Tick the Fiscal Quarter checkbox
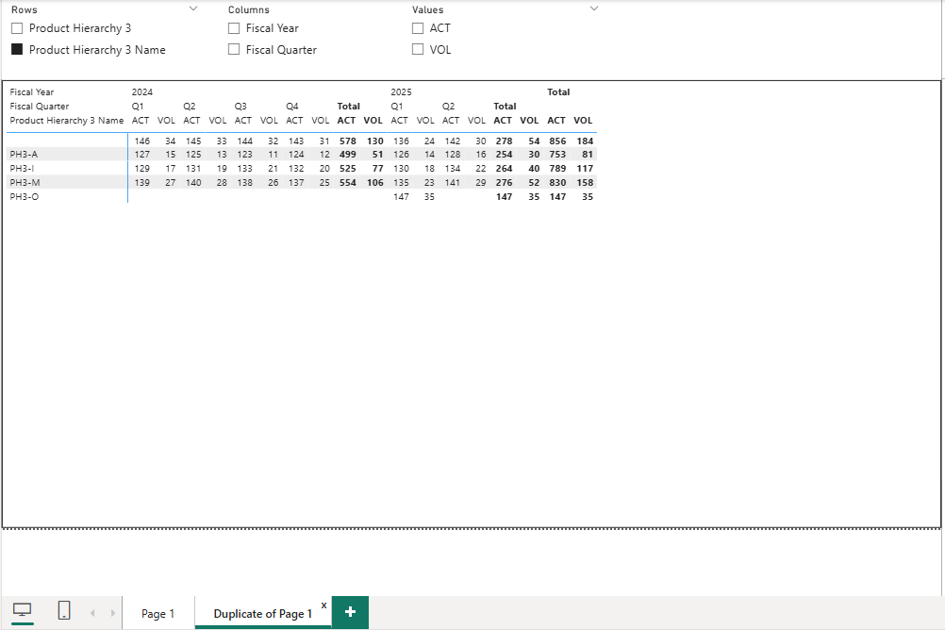This screenshot has width=945, height=630. click(x=234, y=49)
